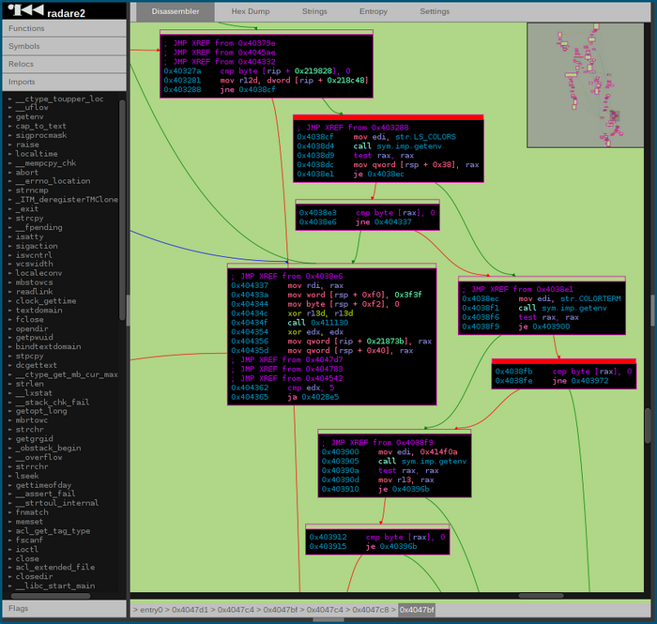Switch to the Hex Dump tab
Screen dimensions: 657x624
[250, 11]
